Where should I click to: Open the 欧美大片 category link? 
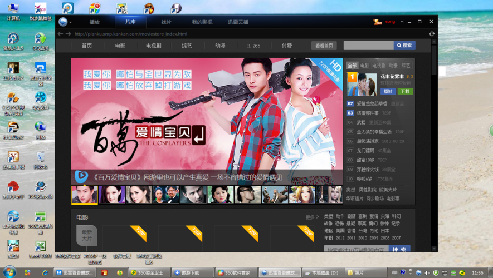coord(388,190)
